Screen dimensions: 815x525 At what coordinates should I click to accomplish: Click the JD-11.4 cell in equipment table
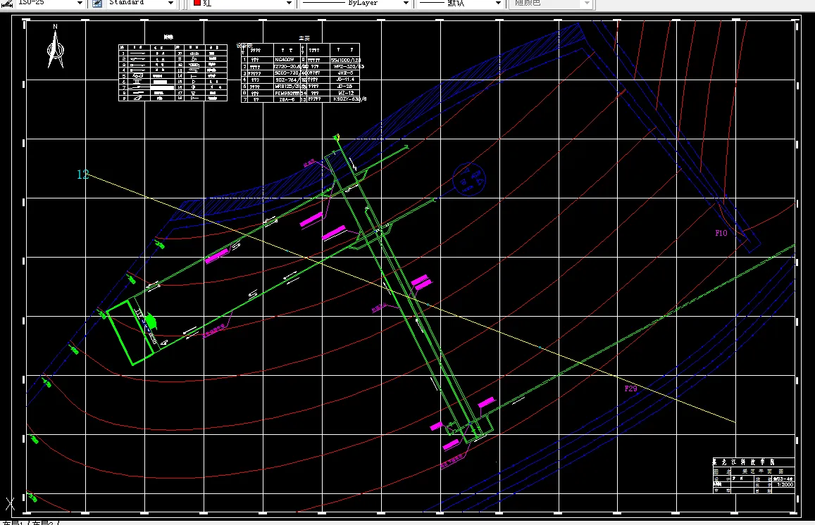[x=346, y=80]
